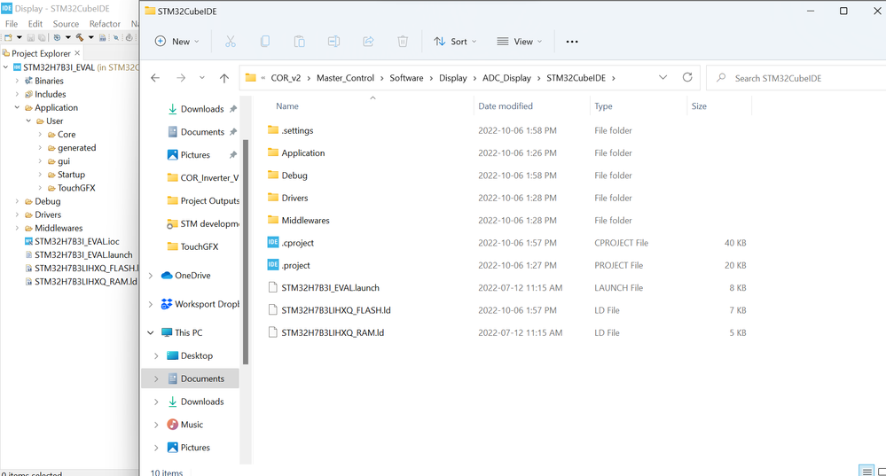Select STM32H7B3I_EVAL.launch in the file list
This screenshot has width=886, height=476.
[x=330, y=287]
